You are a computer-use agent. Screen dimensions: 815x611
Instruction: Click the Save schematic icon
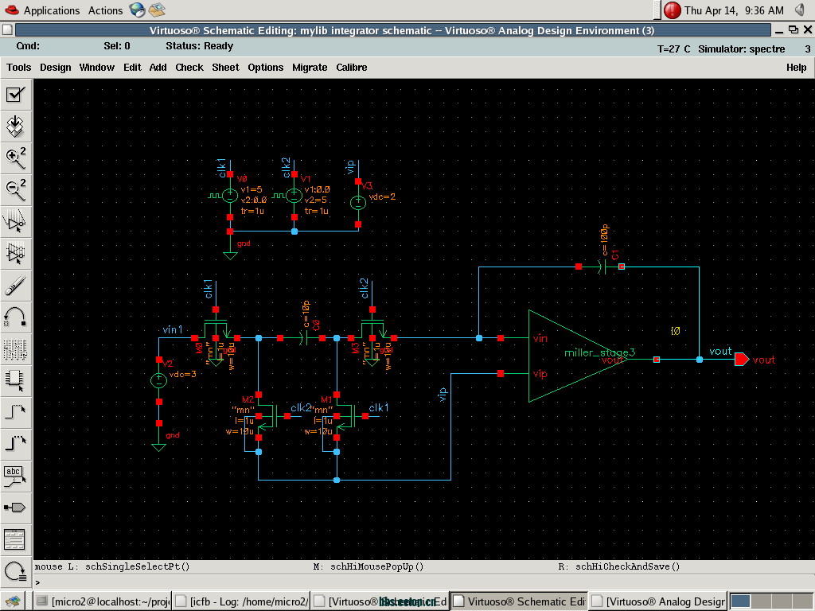pyautogui.click(x=16, y=126)
